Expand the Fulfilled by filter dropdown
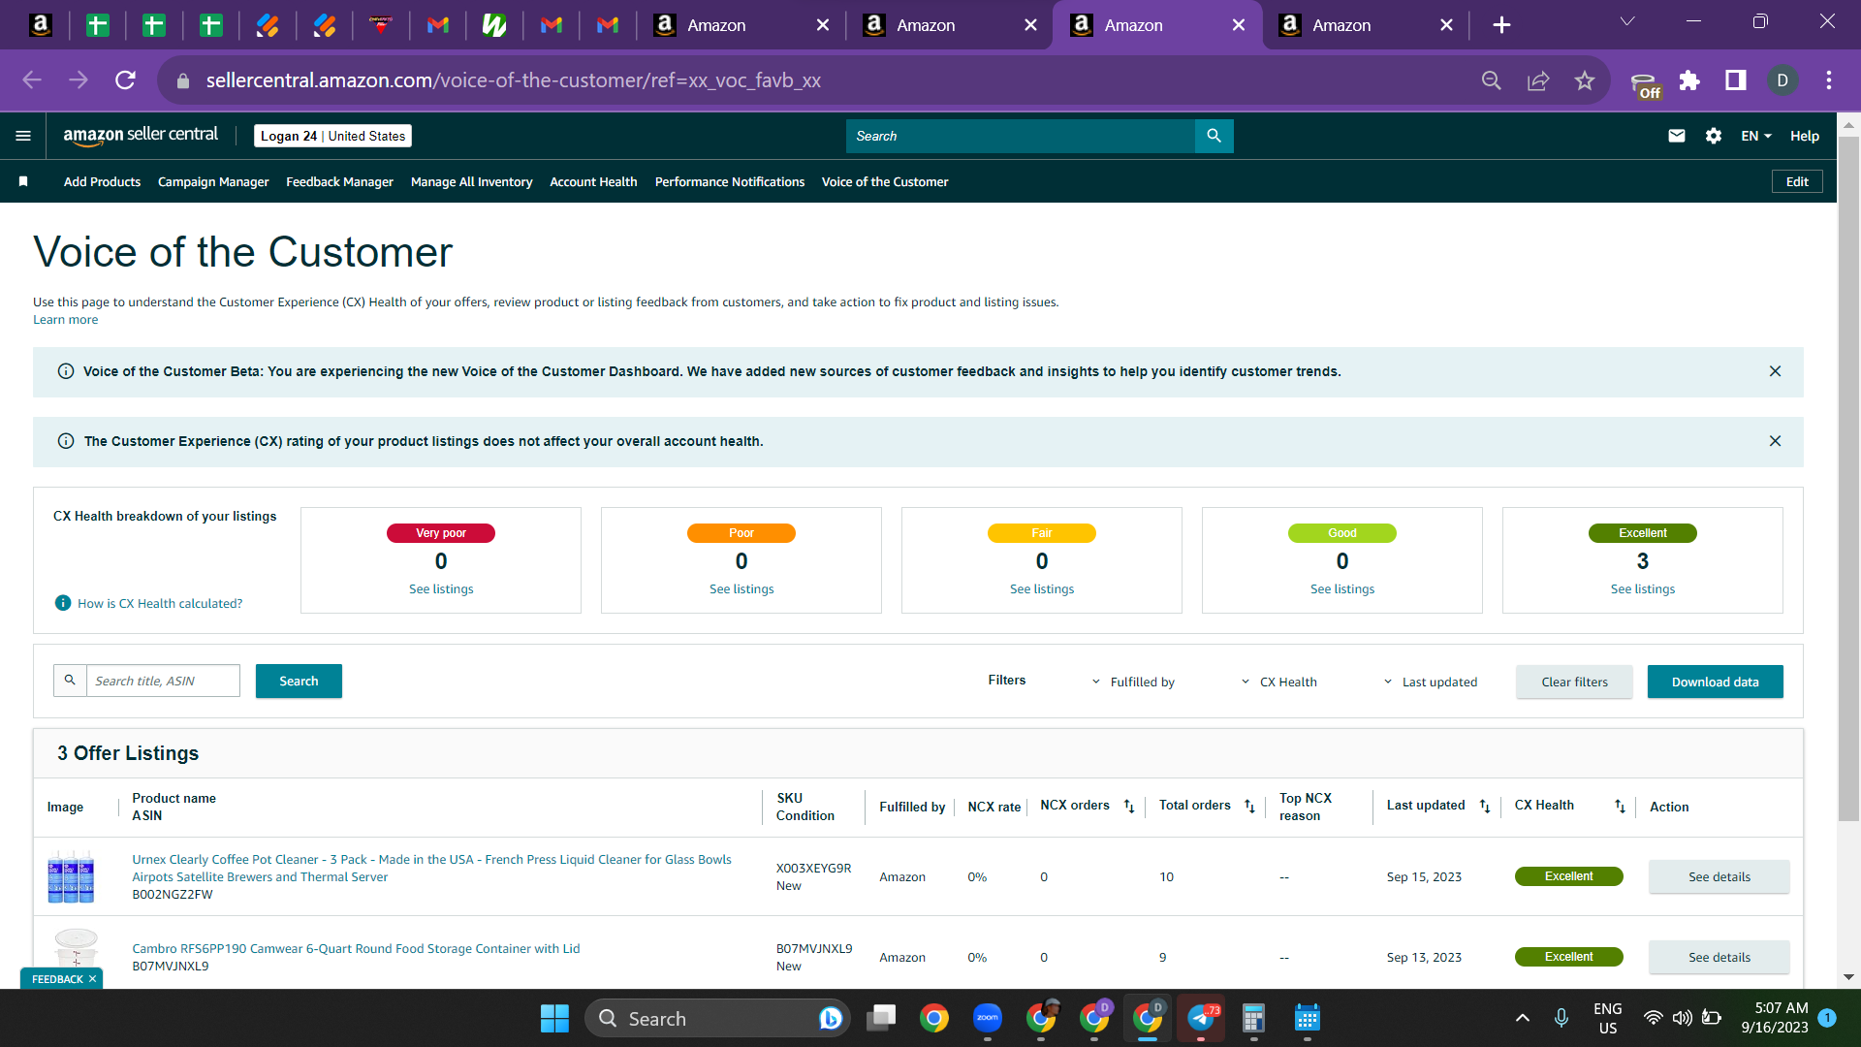 pos(1133,682)
